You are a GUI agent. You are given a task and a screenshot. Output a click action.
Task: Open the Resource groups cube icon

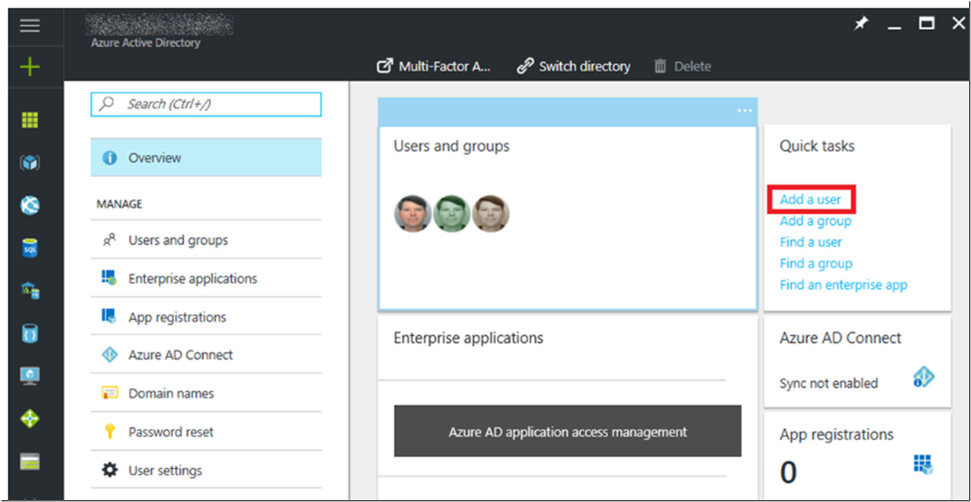tap(30, 162)
